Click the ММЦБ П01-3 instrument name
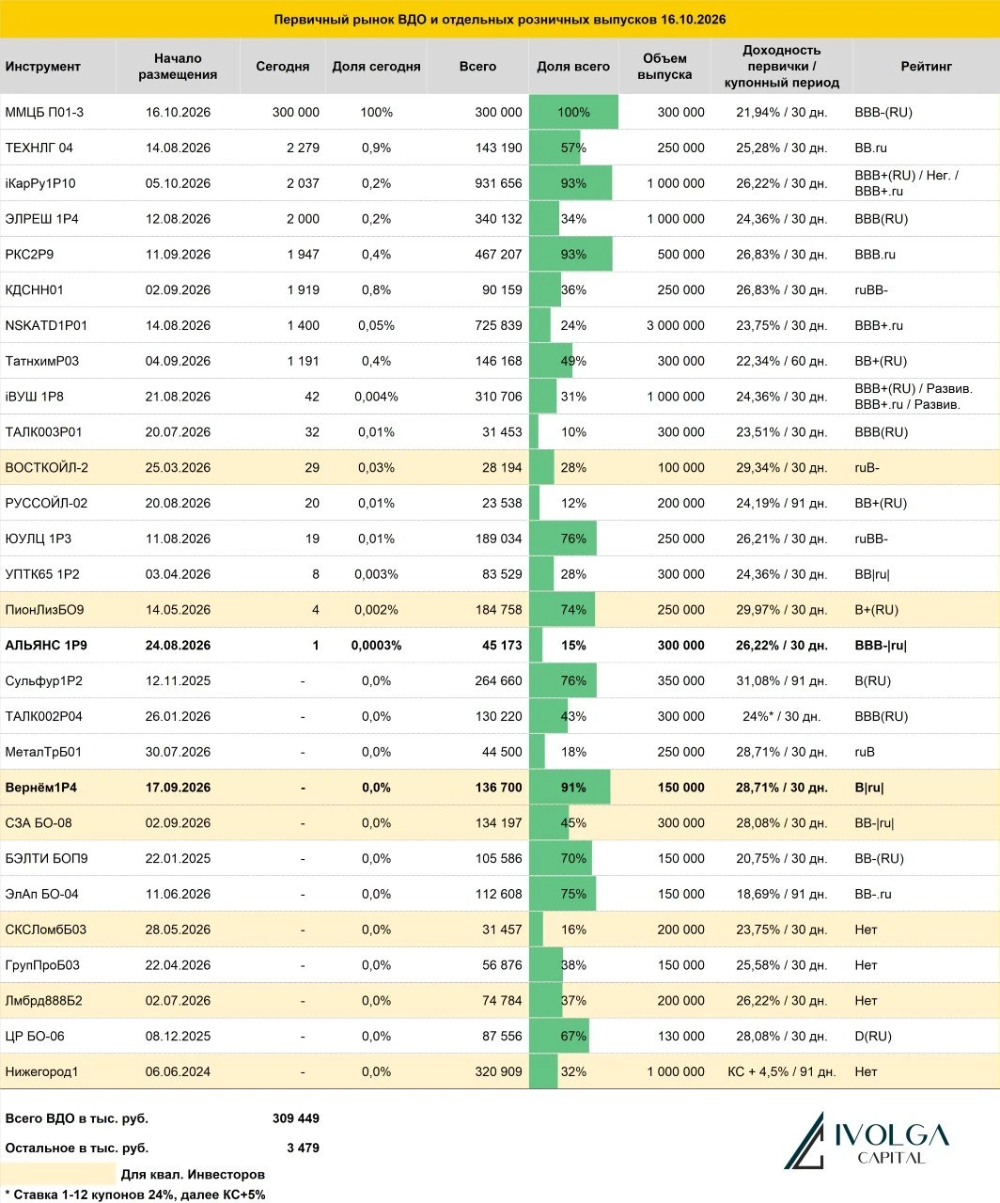Image resolution: width=1000 pixels, height=1203 pixels. 44,112
